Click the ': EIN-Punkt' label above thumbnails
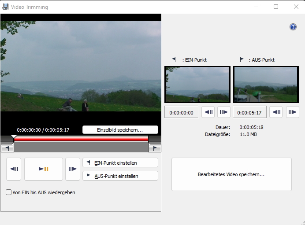 tap(194, 60)
